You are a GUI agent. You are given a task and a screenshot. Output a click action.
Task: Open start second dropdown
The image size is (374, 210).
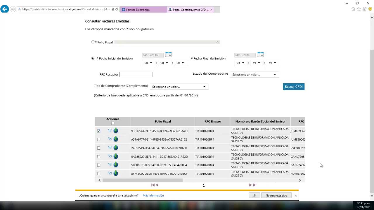click(x=180, y=63)
